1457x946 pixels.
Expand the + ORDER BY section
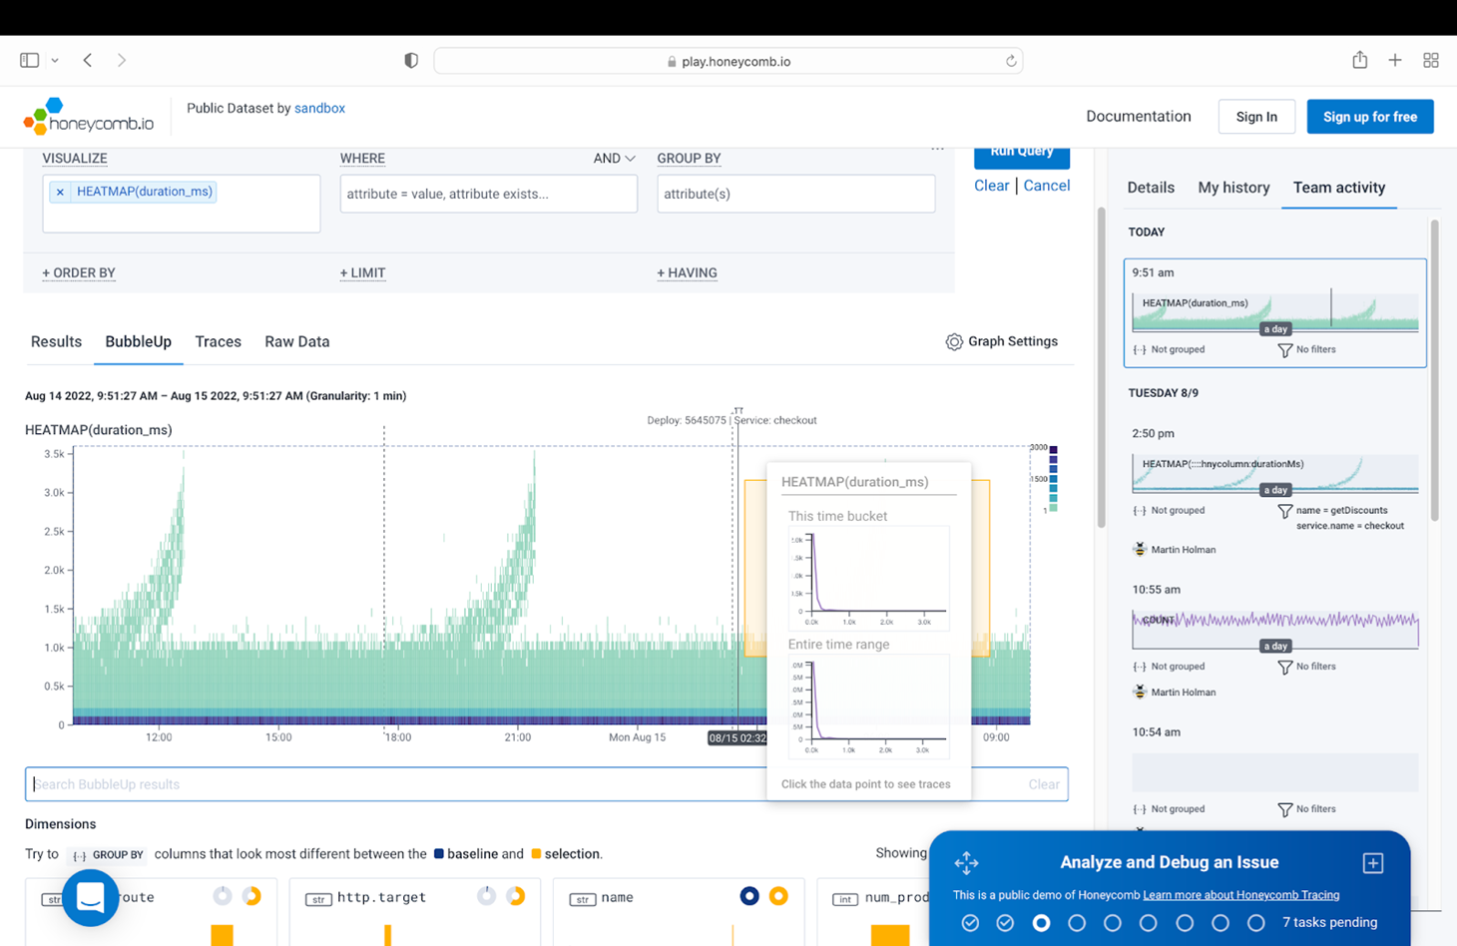point(78,272)
